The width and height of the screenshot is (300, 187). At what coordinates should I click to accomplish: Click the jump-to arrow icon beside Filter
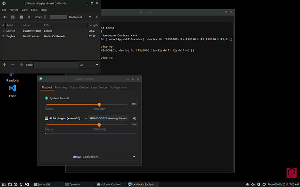(x=21, y=65)
